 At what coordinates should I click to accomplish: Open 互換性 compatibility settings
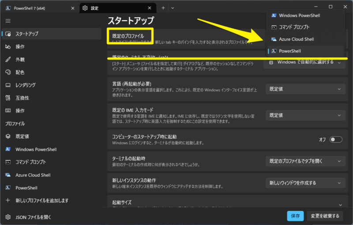click(x=51, y=98)
